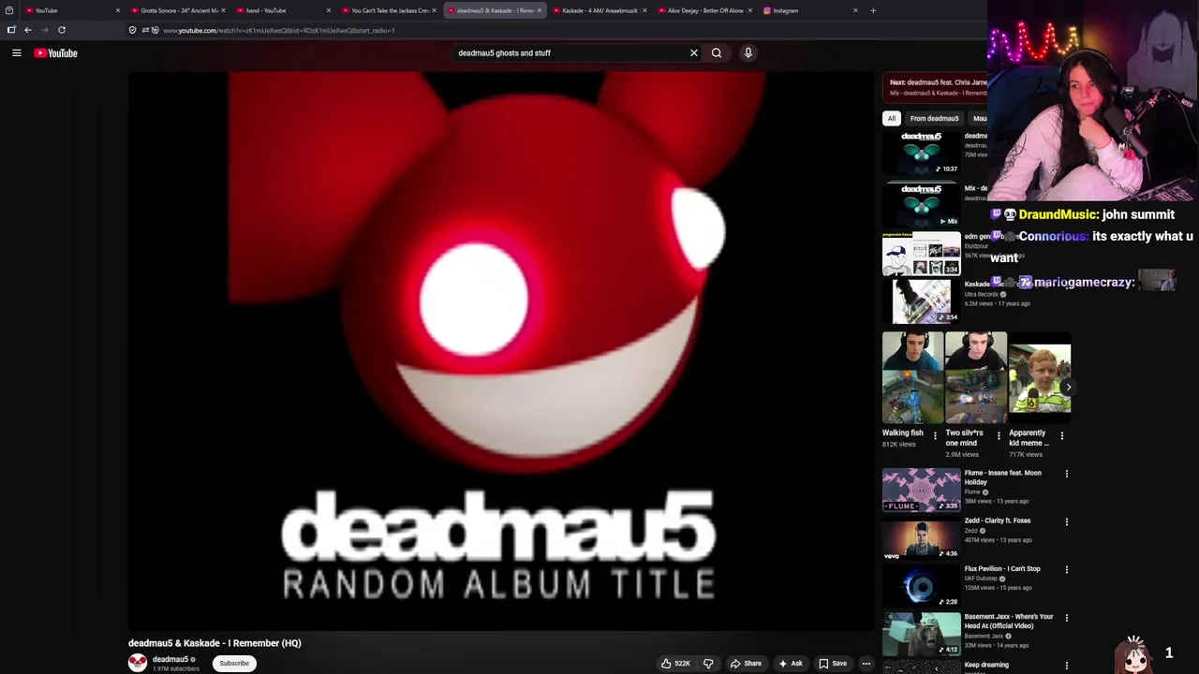Close the Instagram tab

click(x=855, y=10)
